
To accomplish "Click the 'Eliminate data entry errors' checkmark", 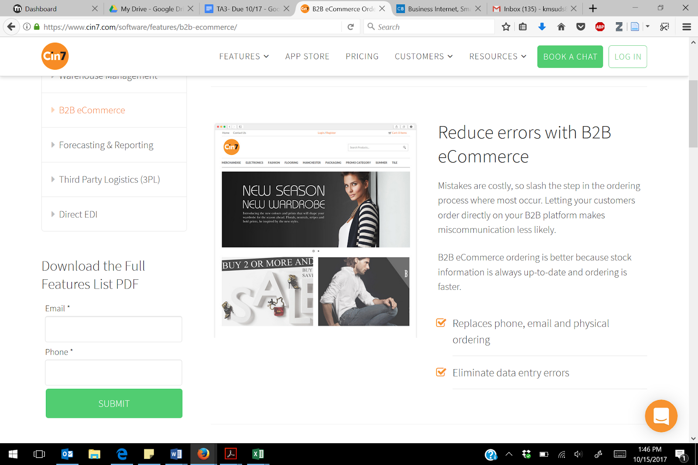I will pos(441,372).
